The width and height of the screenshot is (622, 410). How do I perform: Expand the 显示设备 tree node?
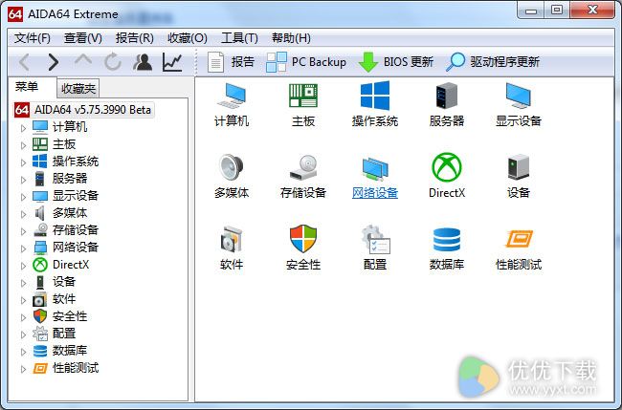[23, 197]
